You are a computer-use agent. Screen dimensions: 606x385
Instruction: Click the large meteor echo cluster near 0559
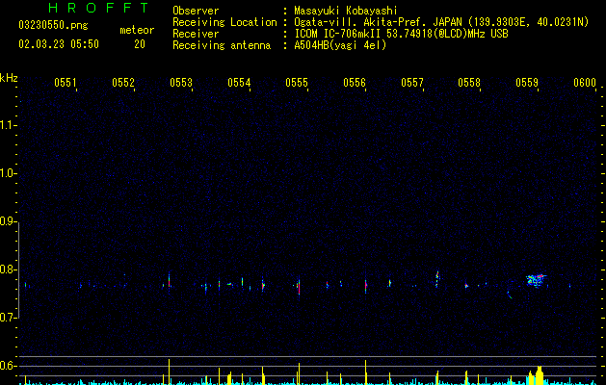537,281
